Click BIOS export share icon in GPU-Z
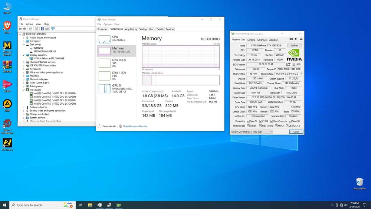Viewport: 371px width, 209px height. pyautogui.click(x=288, y=64)
